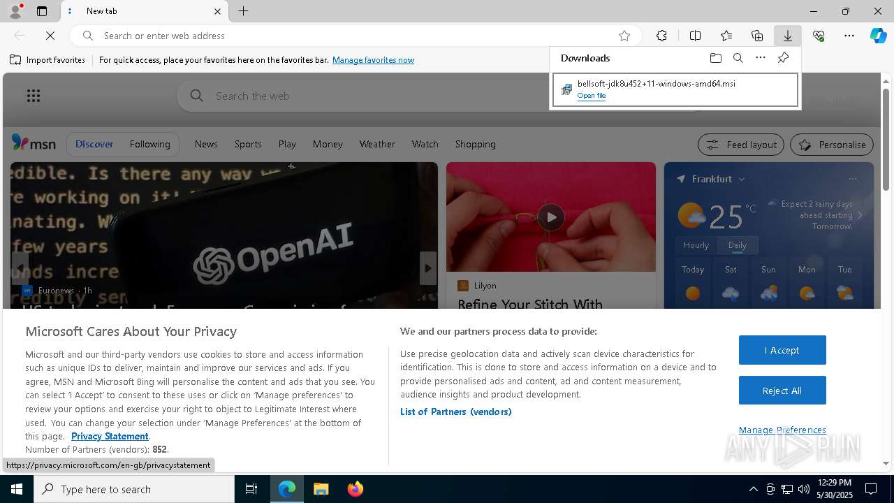The width and height of the screenshot is (894, 503).
Task: Expand rainy days forecast arrow
Action: point(860,215)
